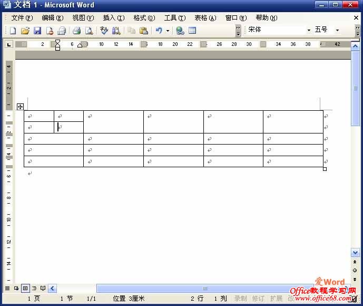
Task: Open the 五号 font size dropdown
Action: [x=337, y=30]
